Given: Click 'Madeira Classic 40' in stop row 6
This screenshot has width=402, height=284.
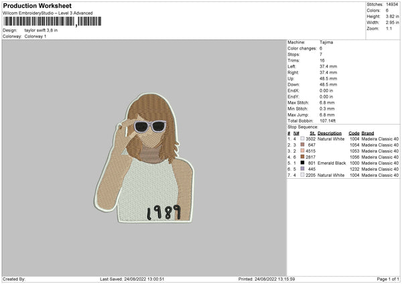Looking at the screenshot, I should point(380,169).
